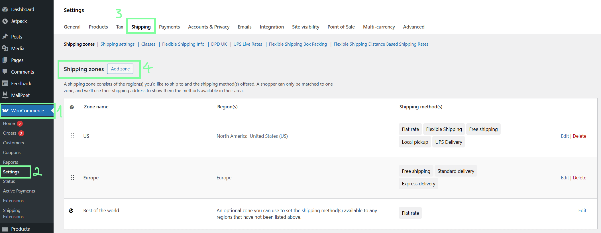601x233 pixels.
Task: Go to Accounts & Privacy tab
Action: tap(209, 27)
